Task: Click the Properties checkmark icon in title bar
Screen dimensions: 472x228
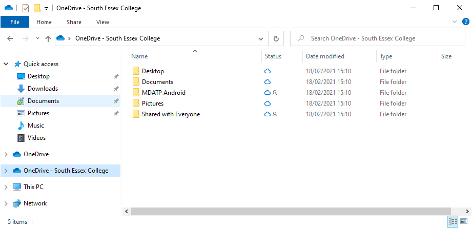Action: [26, 8]
